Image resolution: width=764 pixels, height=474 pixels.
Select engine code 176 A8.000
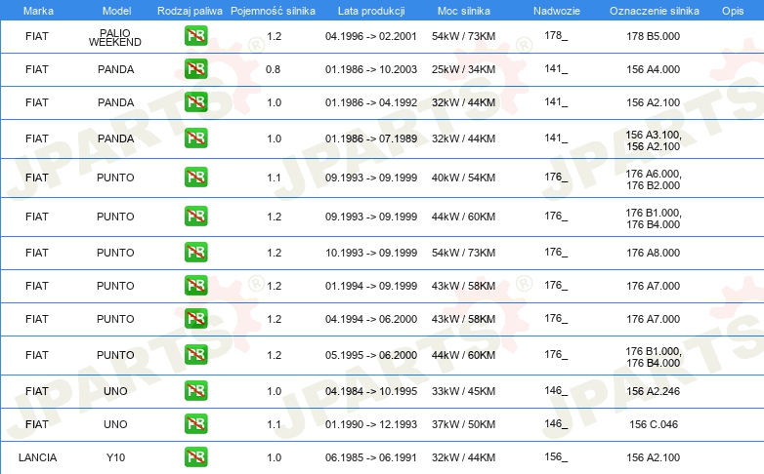(x=653, y=253)
